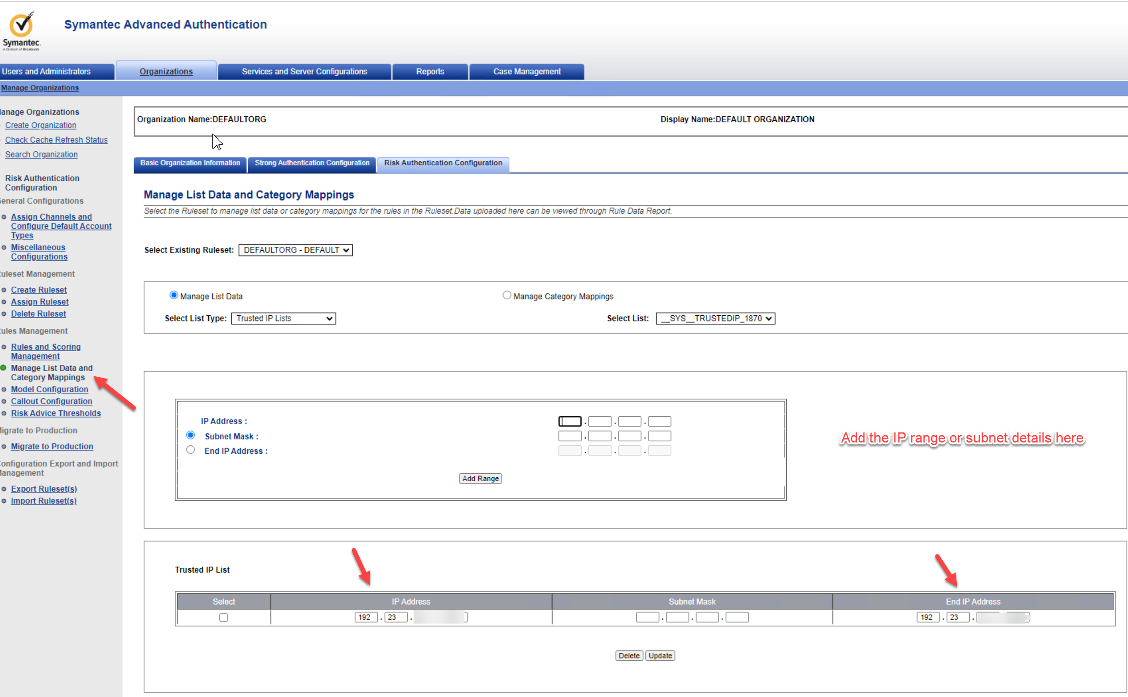Expand the Select List Type dropdown
This screenshot has width=1128, height=697.
pyautogui.click(x=284, y=318)
